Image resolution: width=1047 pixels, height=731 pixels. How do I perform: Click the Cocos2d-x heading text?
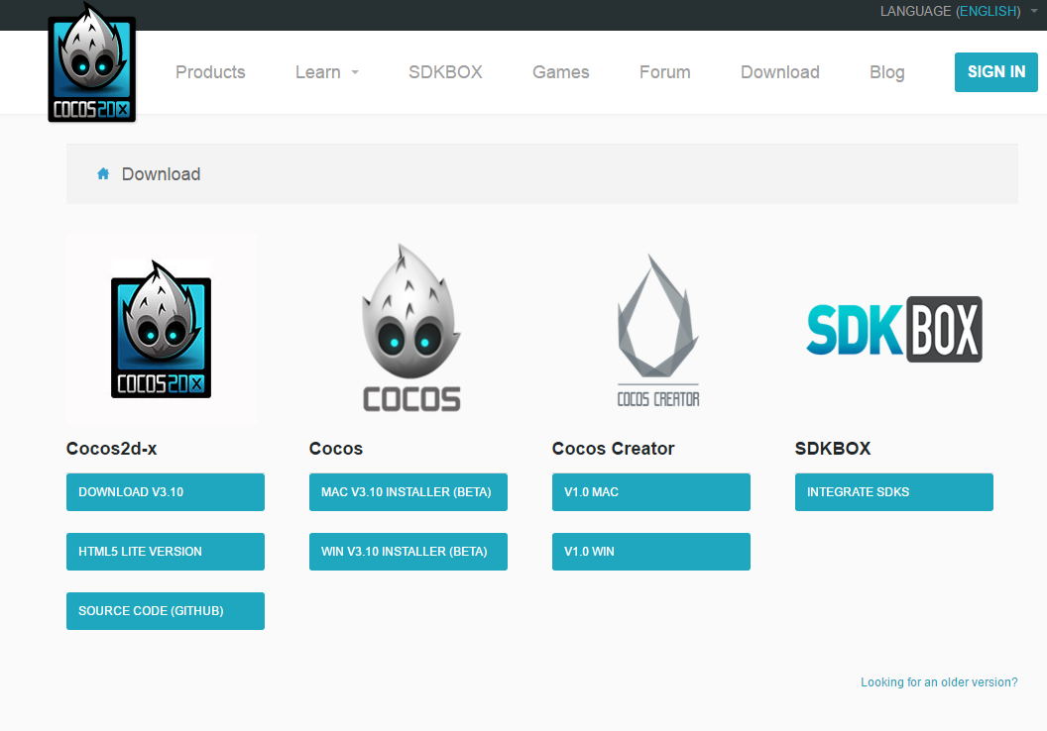(x=111, y=448)
